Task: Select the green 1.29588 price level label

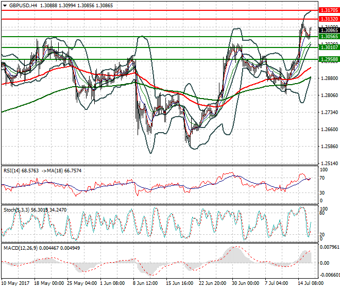Action: coord(329,59)
